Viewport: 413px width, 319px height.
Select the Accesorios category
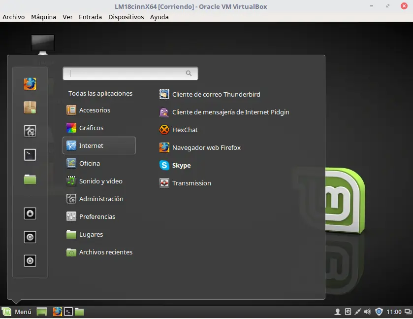click(x=99, y=110)
